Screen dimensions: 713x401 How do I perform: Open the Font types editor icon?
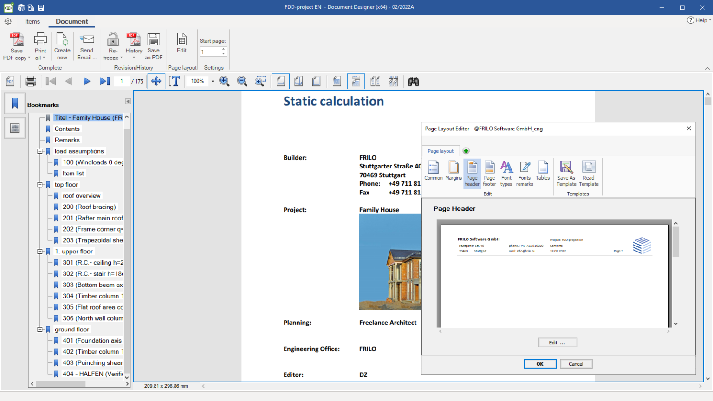point(506,173)
